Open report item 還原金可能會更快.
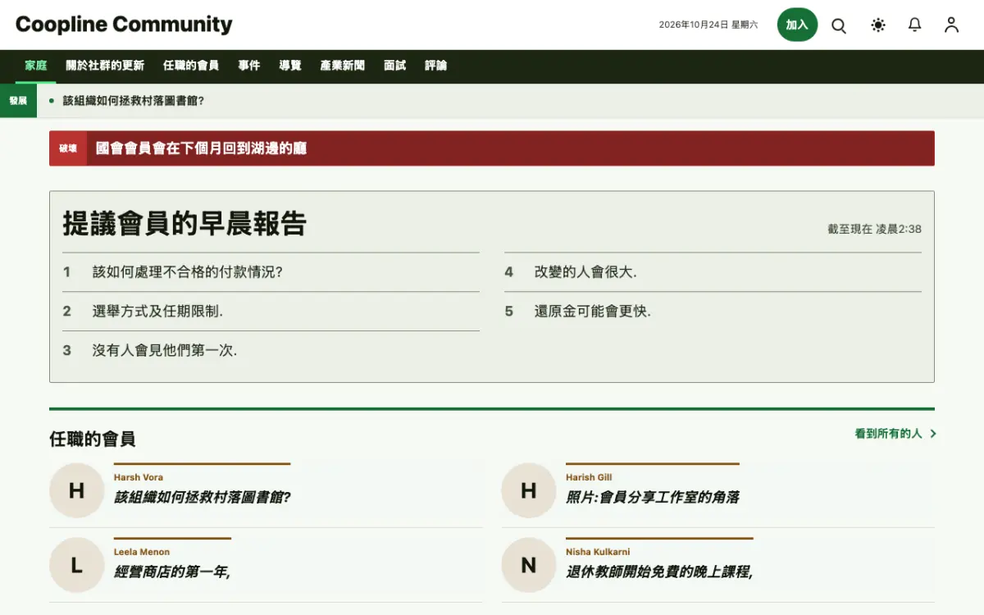Viewport: 984px width, 615px height. tap(593, 312)
